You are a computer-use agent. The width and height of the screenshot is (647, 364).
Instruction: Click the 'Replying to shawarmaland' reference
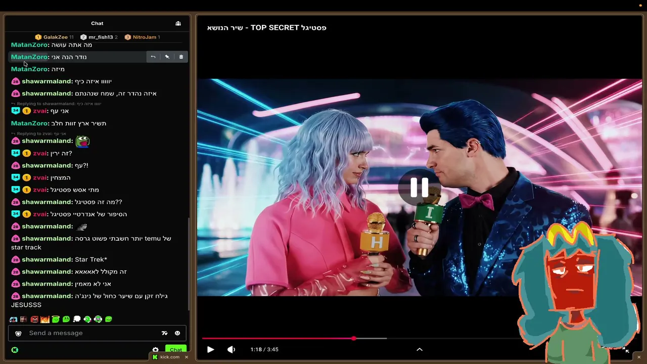pyautogui.click(x=56, y=104)
